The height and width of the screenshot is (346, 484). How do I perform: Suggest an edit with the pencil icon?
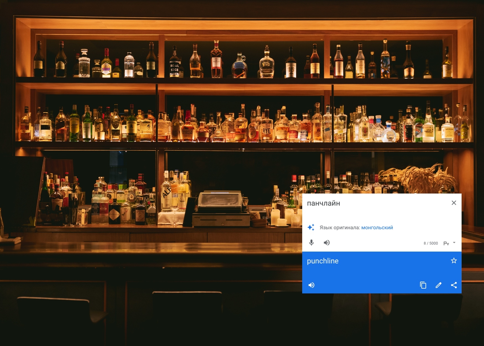click(x=438, y=285)
